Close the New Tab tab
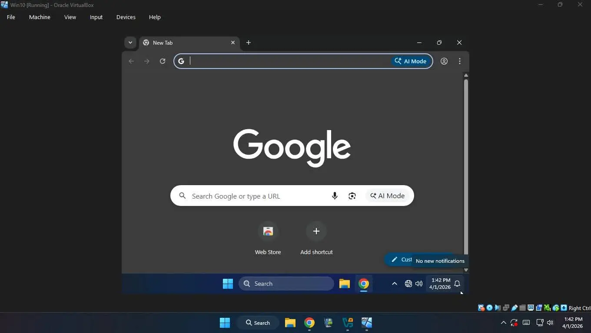 [x=233, y=42]
